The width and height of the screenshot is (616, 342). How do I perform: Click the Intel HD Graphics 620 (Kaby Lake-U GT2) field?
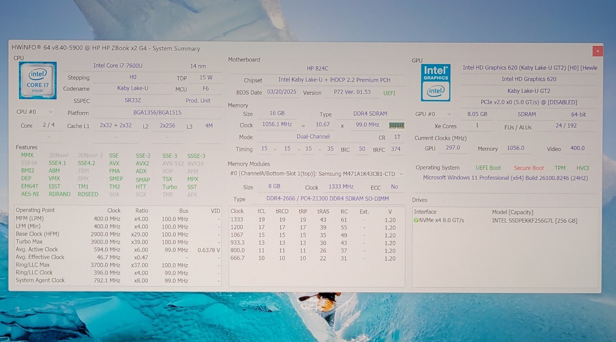point(530,68)
